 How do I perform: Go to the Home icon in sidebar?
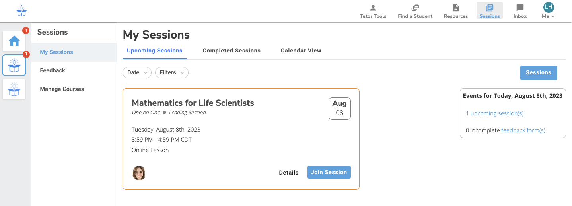pos(14,41)
